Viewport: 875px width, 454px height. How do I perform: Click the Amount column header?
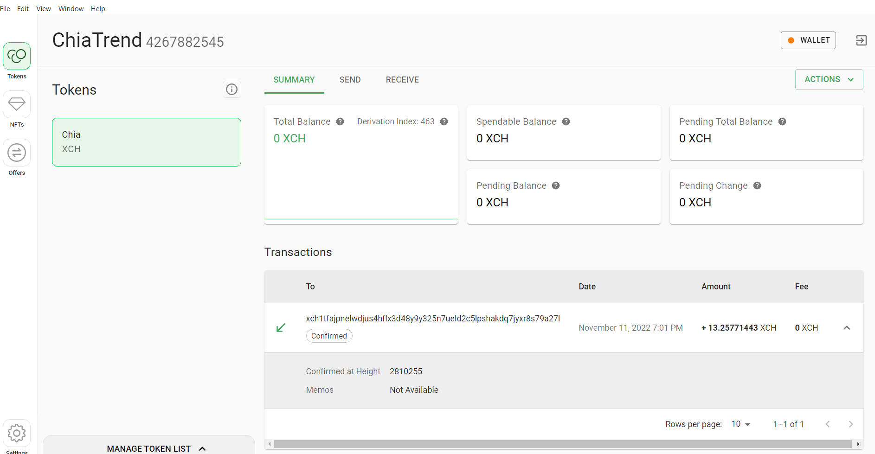coord(716,287)
